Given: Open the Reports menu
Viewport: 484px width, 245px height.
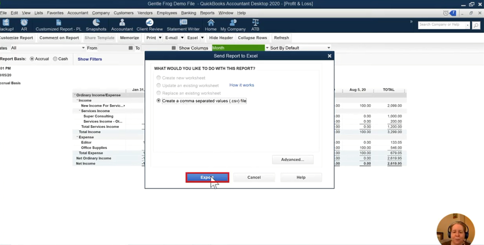Looking at the screenshot, I should (x=207, y=13).
